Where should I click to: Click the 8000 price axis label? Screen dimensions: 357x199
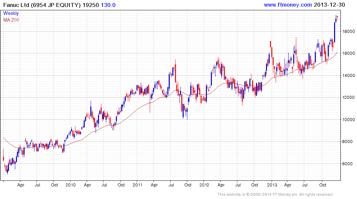click(347, 142)
